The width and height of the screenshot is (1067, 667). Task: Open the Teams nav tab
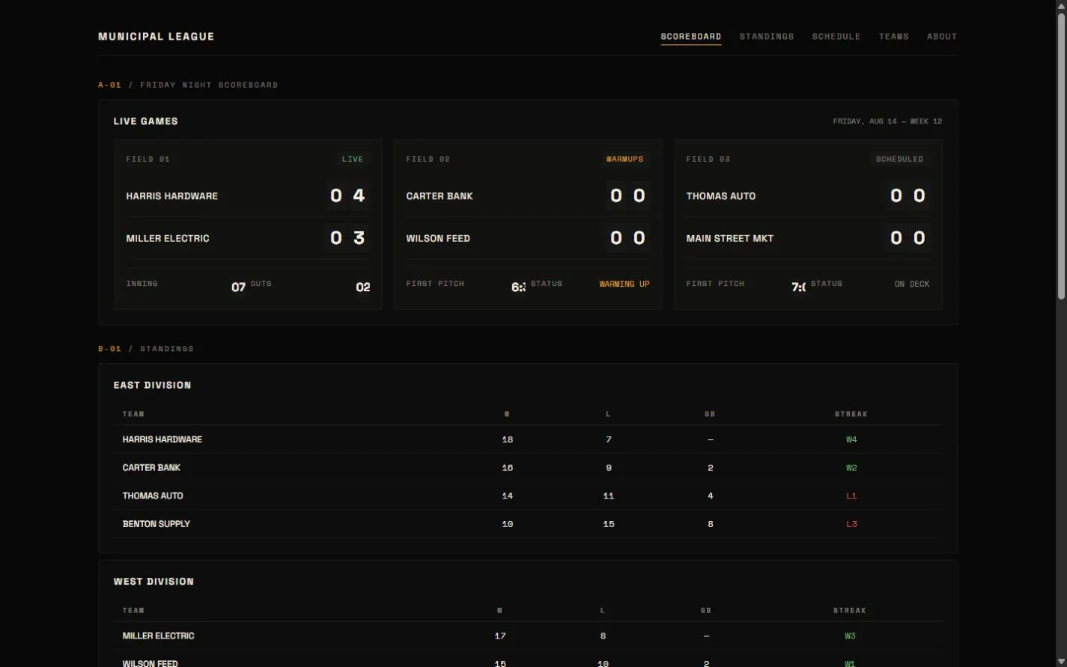[x=893, y=37]
